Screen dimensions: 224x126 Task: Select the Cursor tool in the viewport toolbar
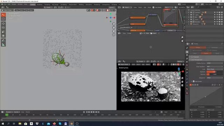[x=3, y=19]
